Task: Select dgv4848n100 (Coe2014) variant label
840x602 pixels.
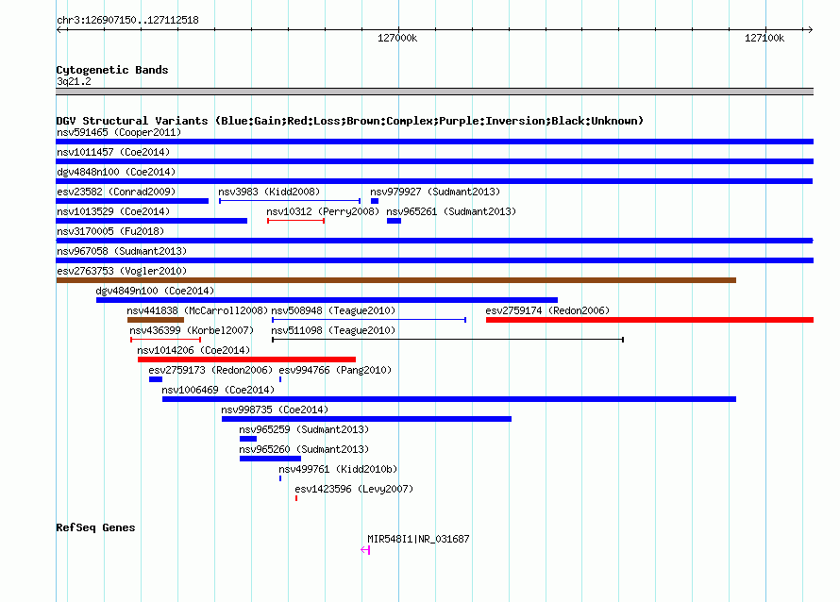Action: 116,172
